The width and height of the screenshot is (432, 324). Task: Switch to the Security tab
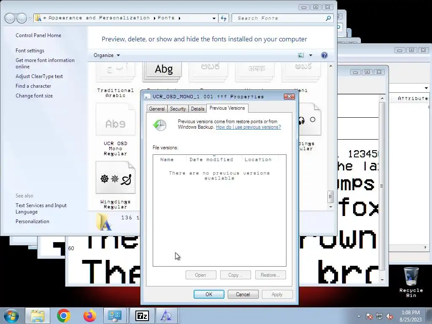(178, 108)
